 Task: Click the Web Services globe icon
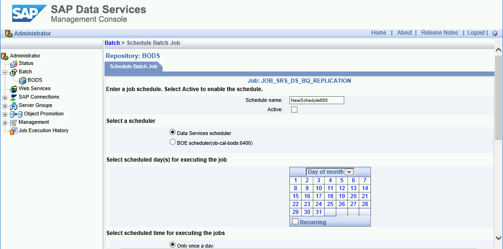[14, 89]
